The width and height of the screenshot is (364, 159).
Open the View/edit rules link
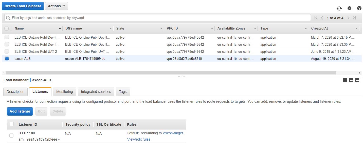click(x=139, y=139)
